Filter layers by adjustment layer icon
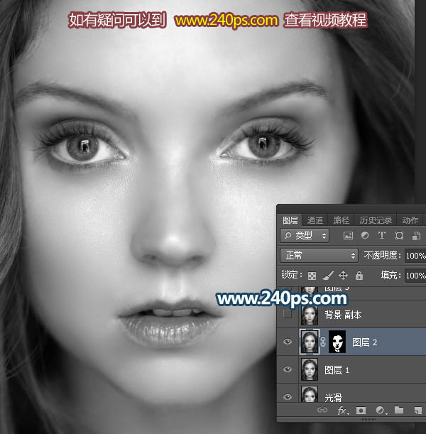The width and height of the screenshot is (426, 434). [x=365, y=236]
